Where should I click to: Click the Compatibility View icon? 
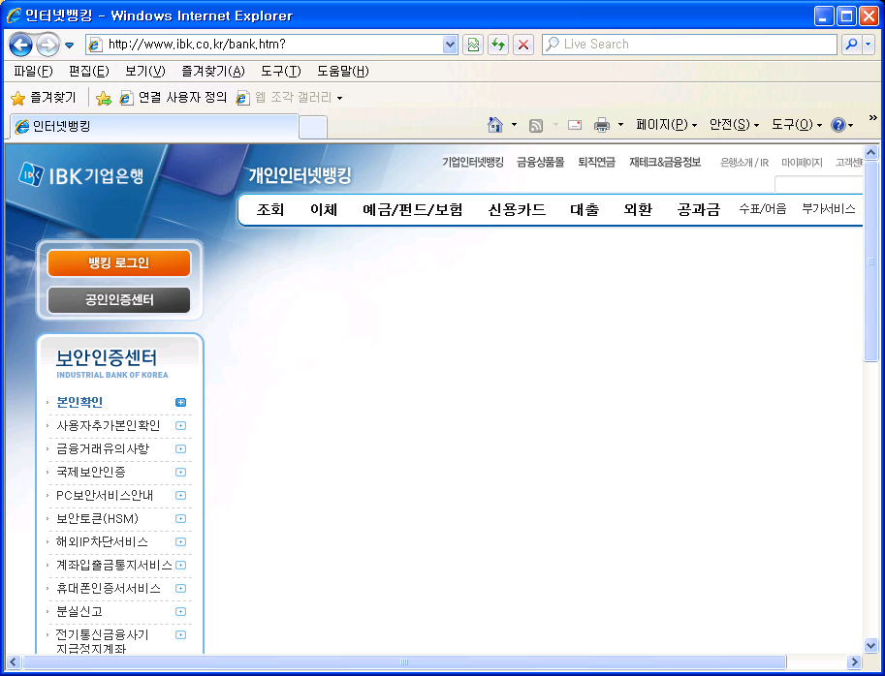pos(473,44)
